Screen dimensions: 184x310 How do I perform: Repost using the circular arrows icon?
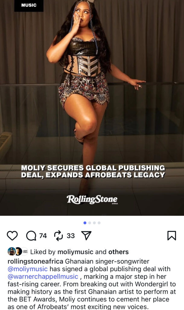click(59, 236)
